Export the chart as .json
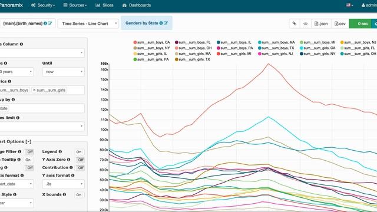 (321, 24)
